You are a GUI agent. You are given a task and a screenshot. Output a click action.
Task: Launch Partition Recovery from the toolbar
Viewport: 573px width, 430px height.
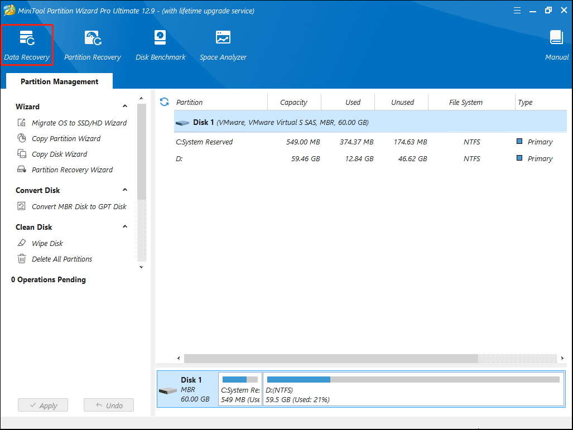[x=93, y=45]
